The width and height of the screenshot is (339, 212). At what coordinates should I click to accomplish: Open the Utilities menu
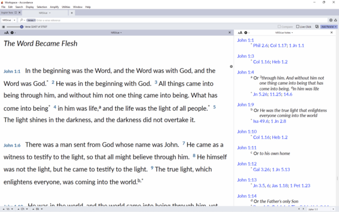click(66, 7)
